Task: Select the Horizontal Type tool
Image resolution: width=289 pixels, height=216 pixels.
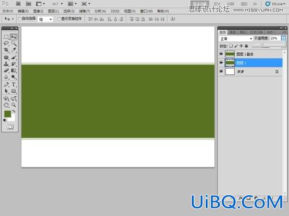Action: pos(14,84)
